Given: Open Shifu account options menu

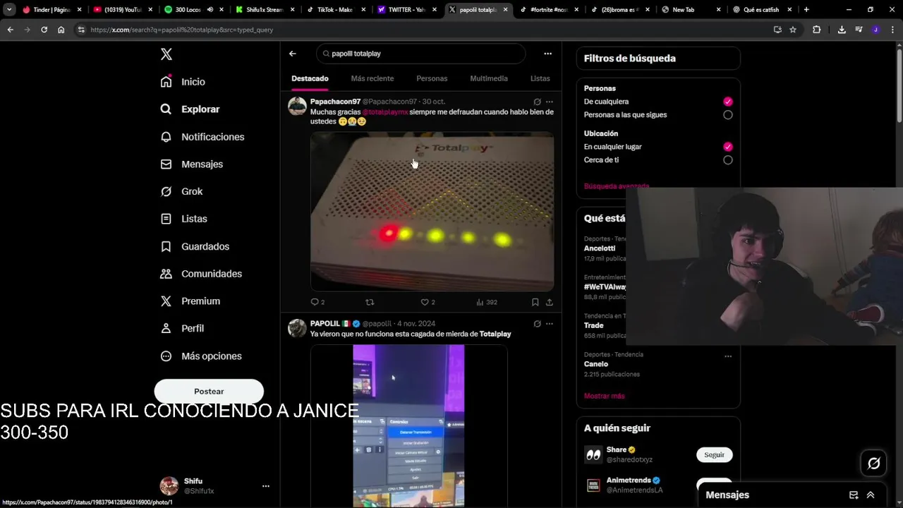Looking at the screenshot, I should 265,486.
